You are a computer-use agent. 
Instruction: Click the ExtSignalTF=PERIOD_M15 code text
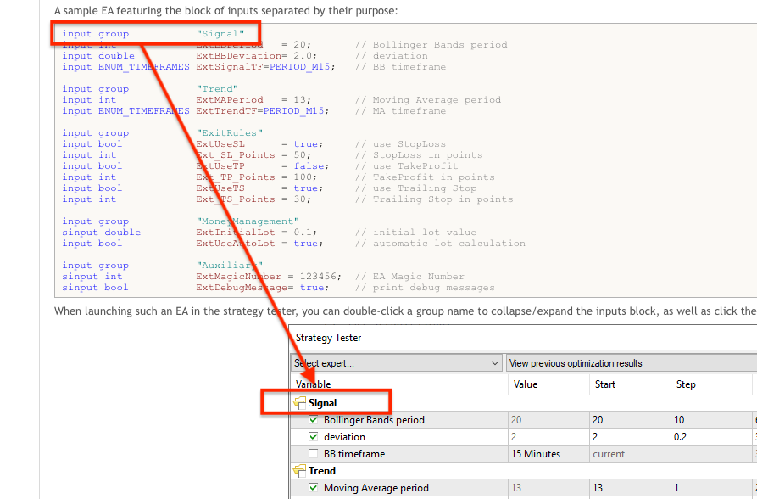pyautogui.click(x=265, y=67)
